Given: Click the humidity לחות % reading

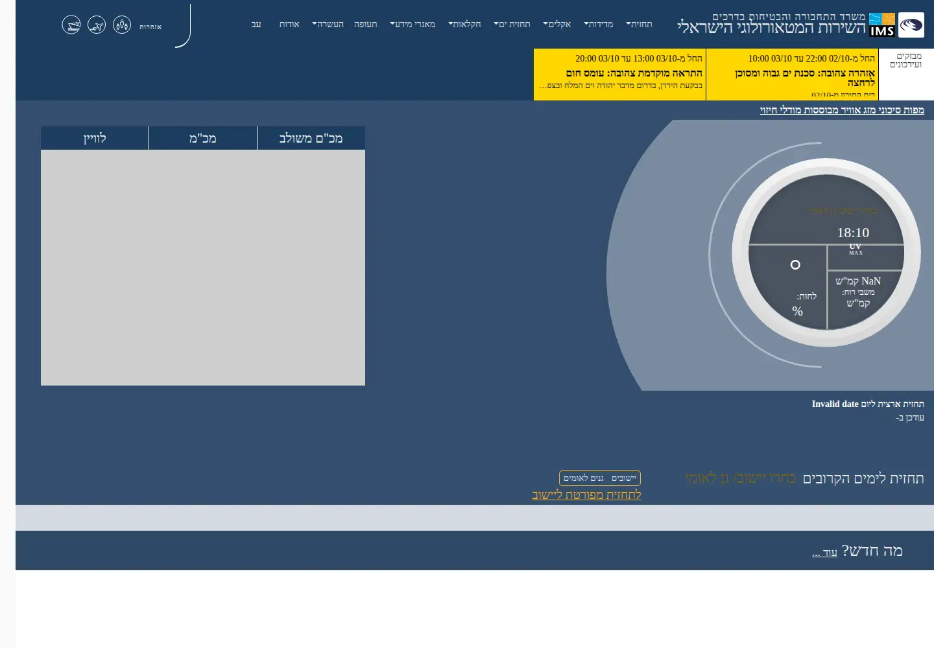Looking at the screenshot, I should tap(804, 303).
